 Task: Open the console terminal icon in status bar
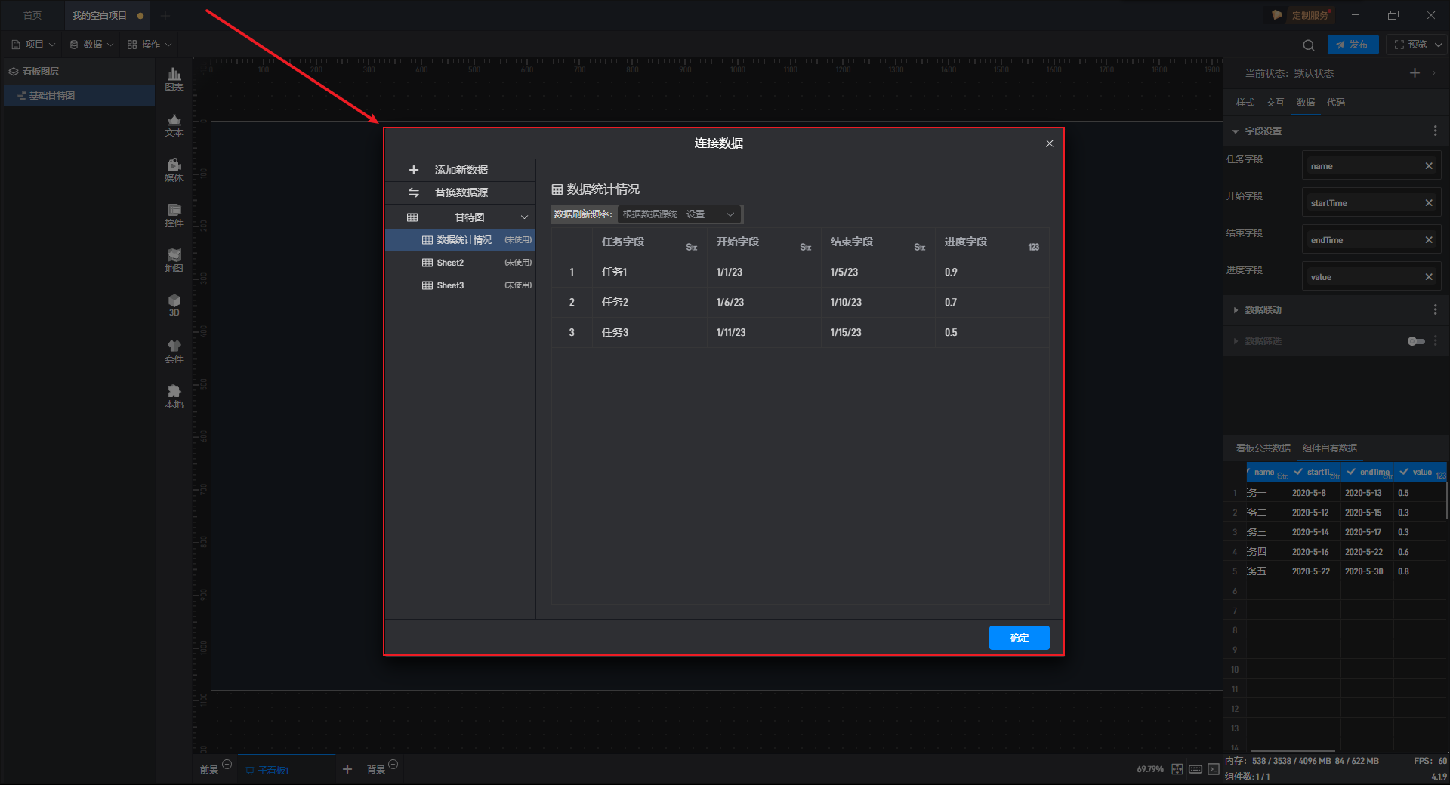1213,769
